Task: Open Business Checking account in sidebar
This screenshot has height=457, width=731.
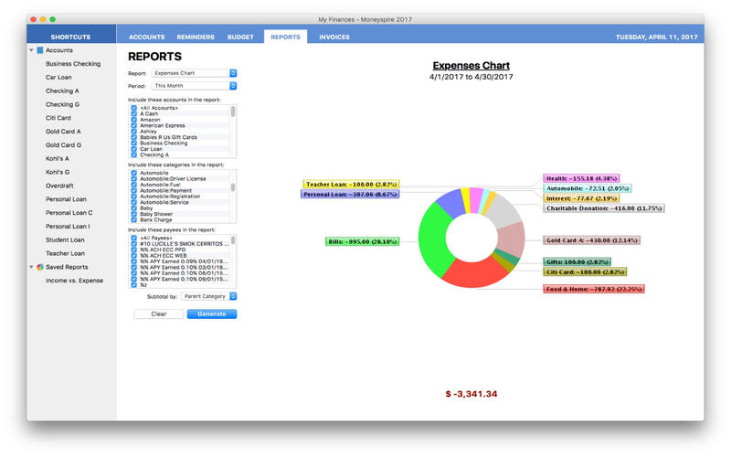Action: [x=73, y=63]
